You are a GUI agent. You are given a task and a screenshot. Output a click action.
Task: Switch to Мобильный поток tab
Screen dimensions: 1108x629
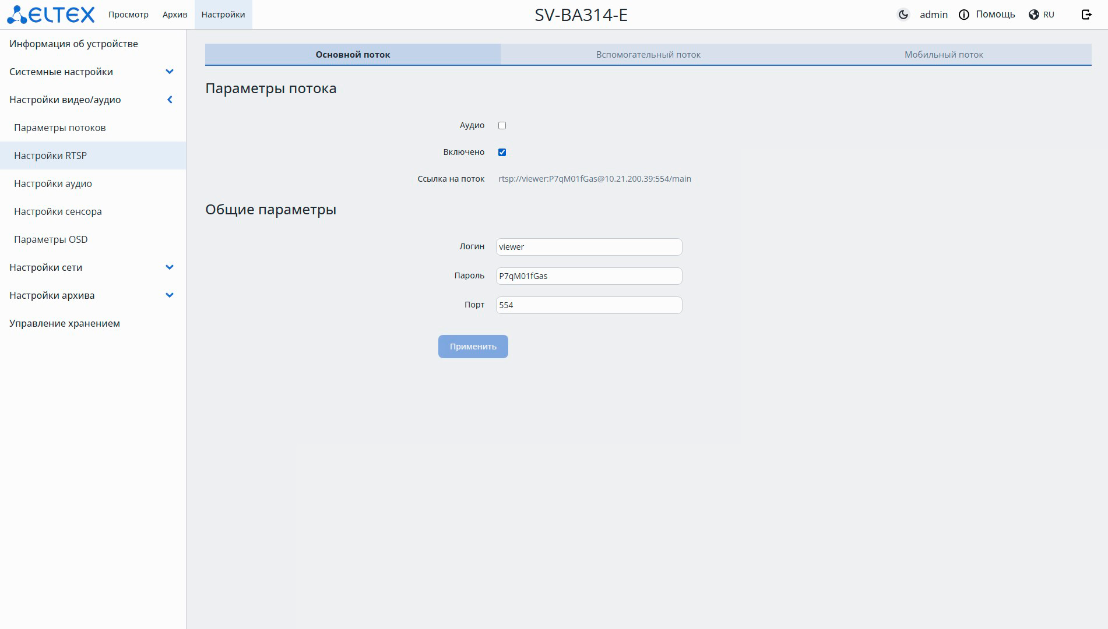click(x=944, y=54)
